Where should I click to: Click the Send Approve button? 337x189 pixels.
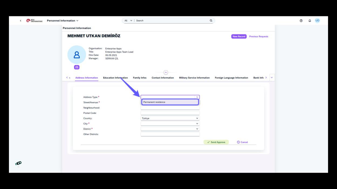tap(216, 142)
